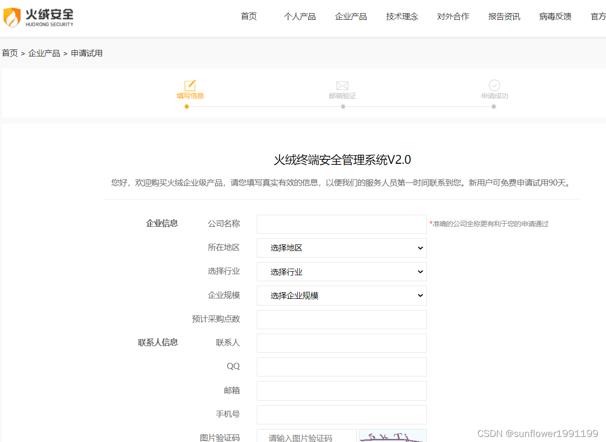The width and height of the screenshot is (606, 442).
Task: Focus the 请输入图片验证码 captcha field
Action: coord(307,436)
